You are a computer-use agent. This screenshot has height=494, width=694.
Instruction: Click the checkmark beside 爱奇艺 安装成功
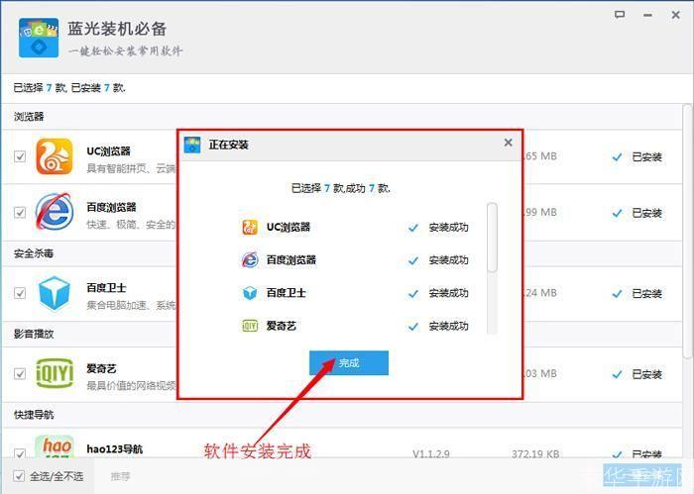point(413,327)
